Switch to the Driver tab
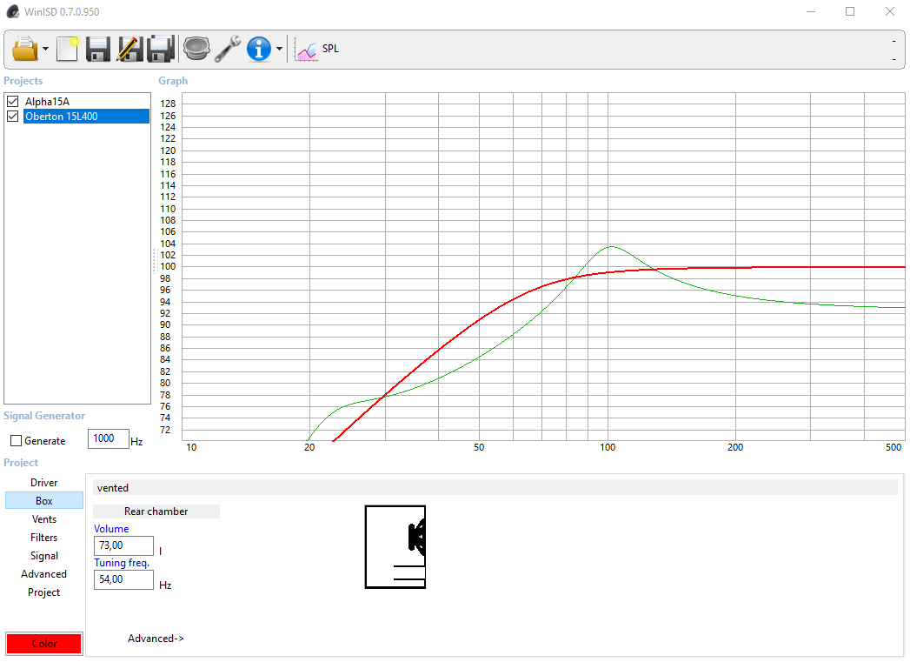The height and width of the screenshot is (662, 910). [44, 483]
